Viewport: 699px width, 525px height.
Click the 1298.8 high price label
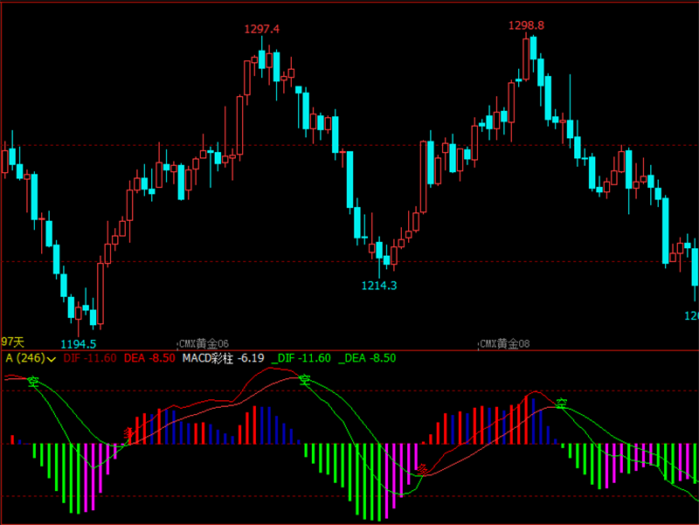(526, 25)
